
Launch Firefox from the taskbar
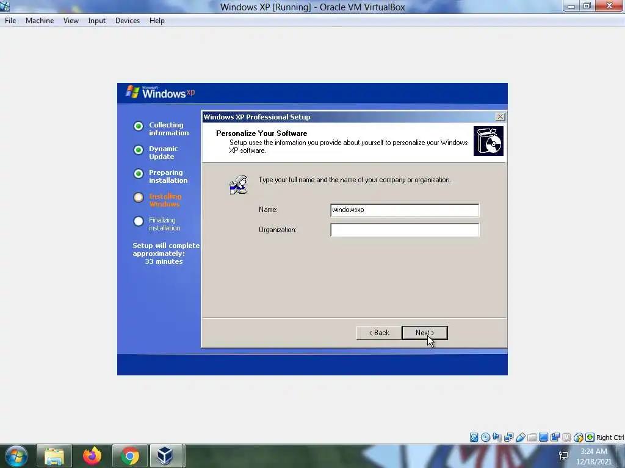(92, 456)
